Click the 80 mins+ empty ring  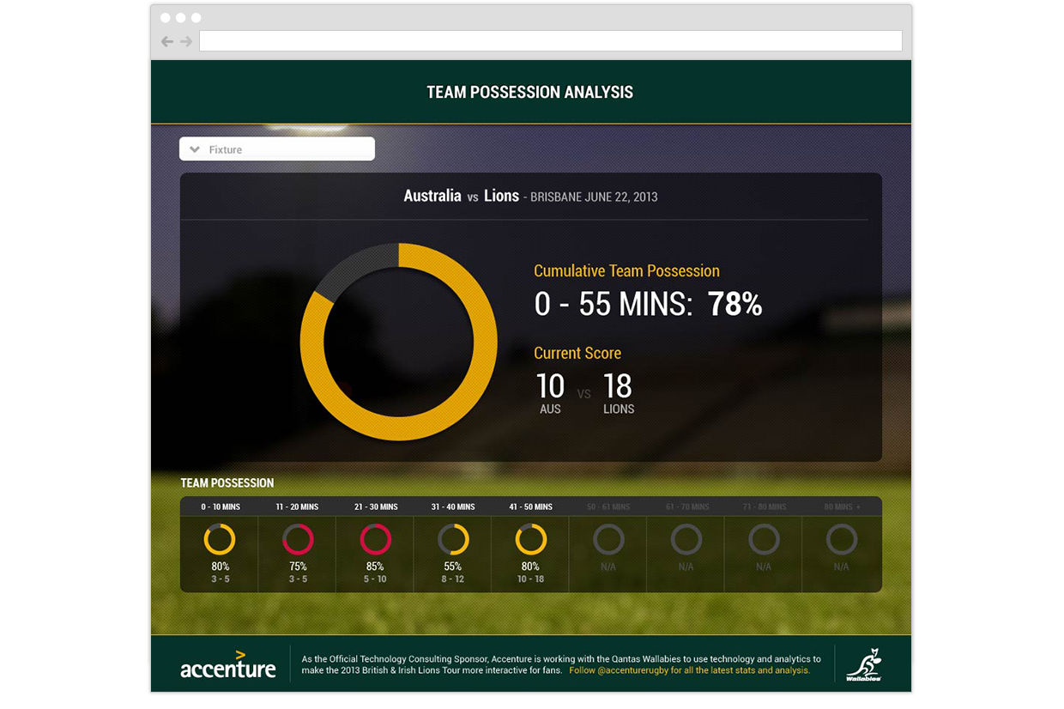pos(842,539)
